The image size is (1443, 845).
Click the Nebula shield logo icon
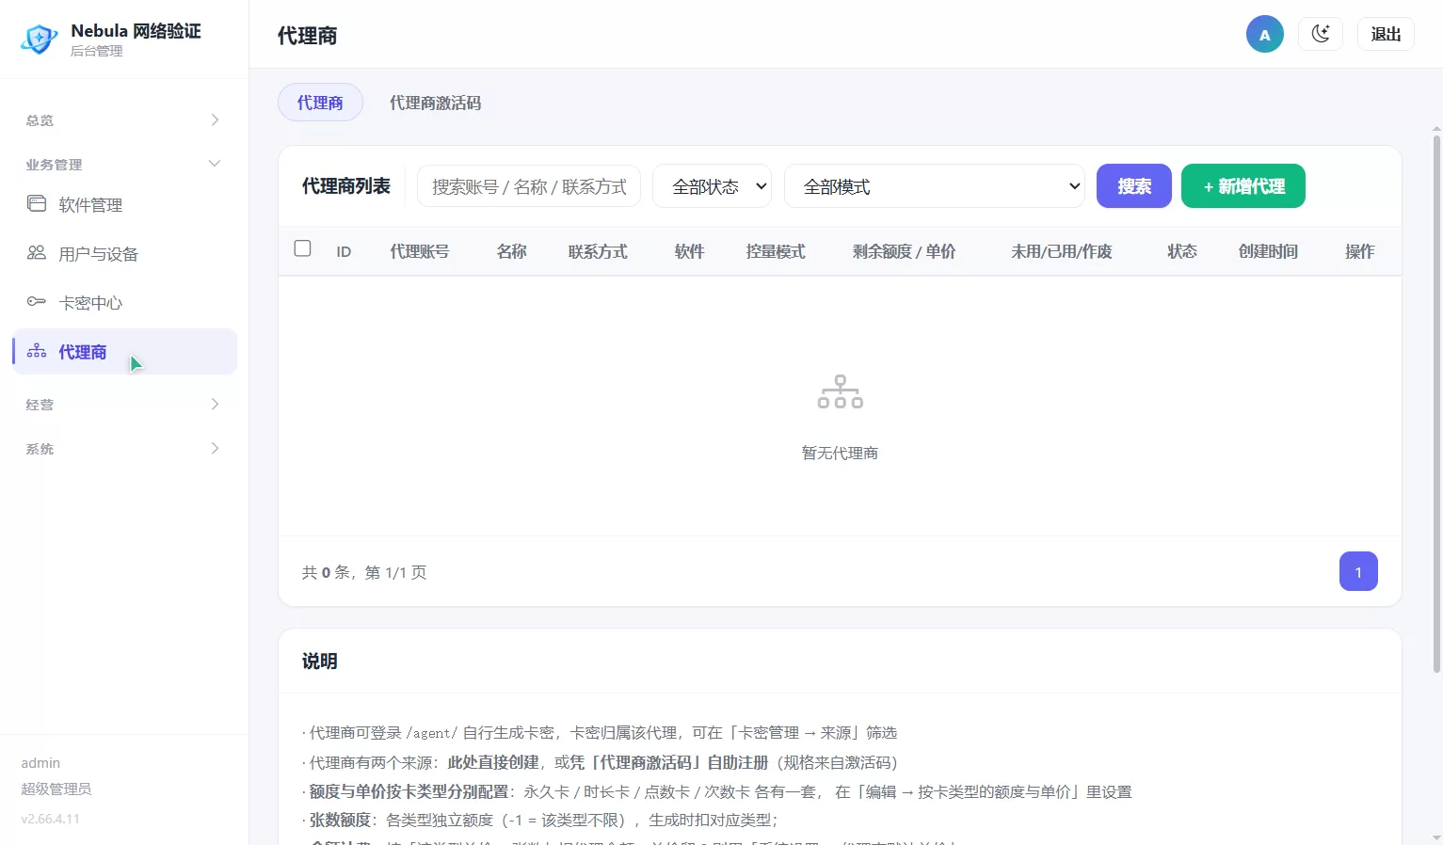[x=39, y=39]
